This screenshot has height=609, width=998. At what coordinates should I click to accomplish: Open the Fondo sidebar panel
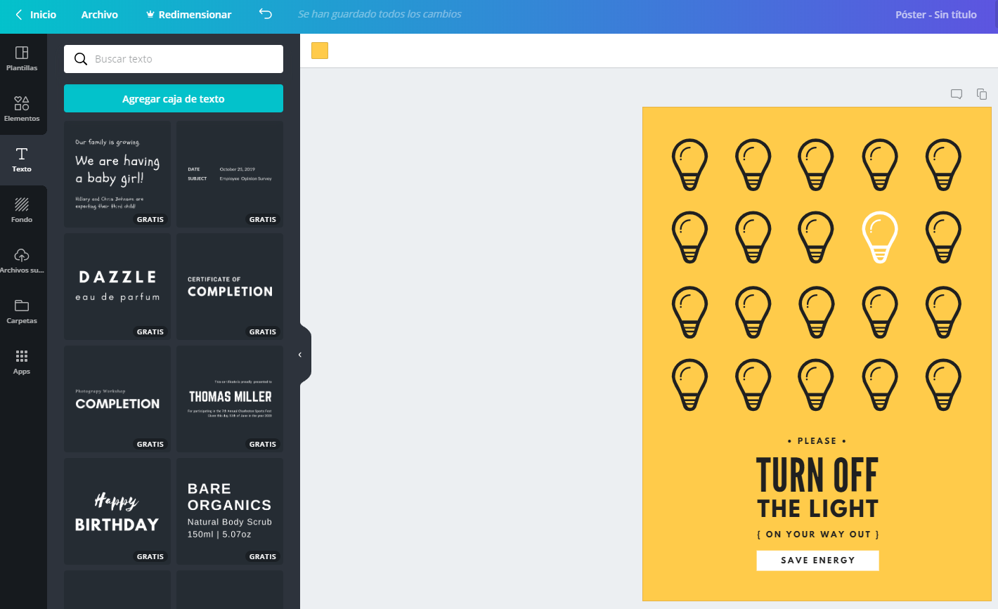point(22,211)
